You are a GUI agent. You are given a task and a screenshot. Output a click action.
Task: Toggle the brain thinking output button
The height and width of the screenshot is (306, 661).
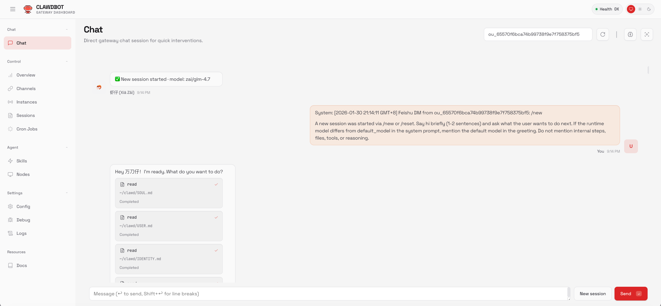click(x=630, y=34)
